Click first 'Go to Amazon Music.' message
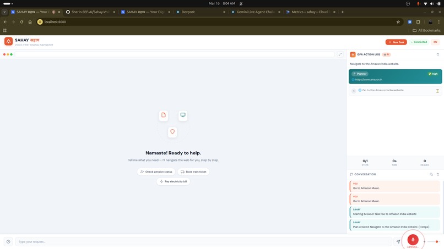The image size is (444, 249). 395,186
